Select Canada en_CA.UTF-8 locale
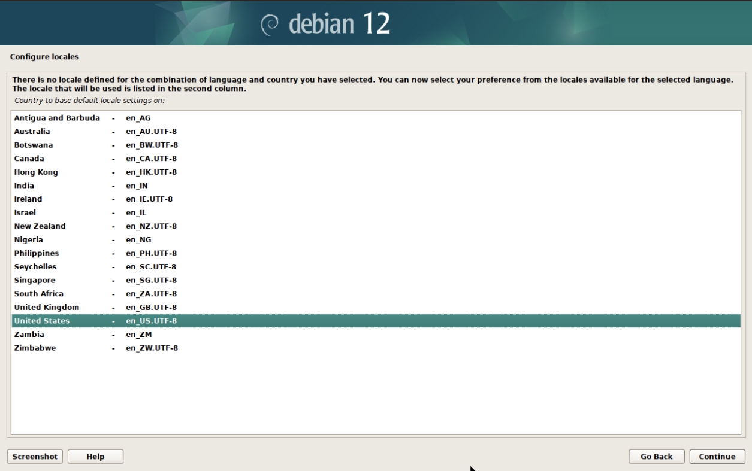The height and width of the screenshot is (471, 752). point(376,159)
